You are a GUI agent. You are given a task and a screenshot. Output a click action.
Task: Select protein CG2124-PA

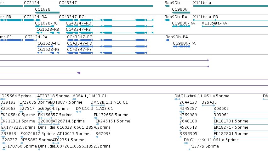pyautogui.click(x=36, y=37)
